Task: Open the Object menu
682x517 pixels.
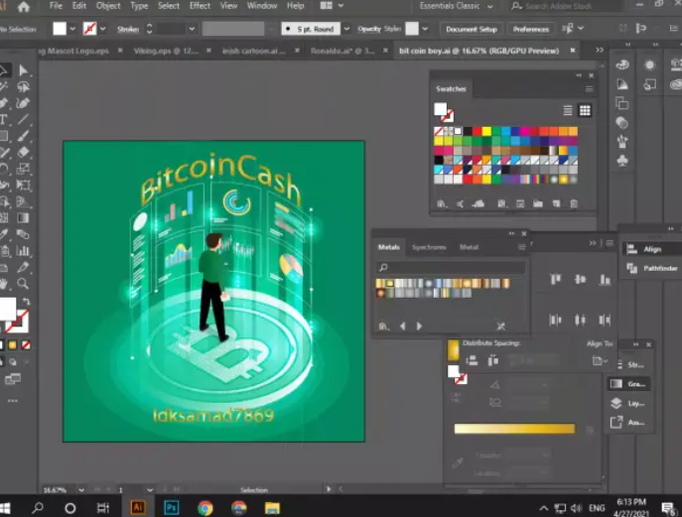Action: [108, 6]
